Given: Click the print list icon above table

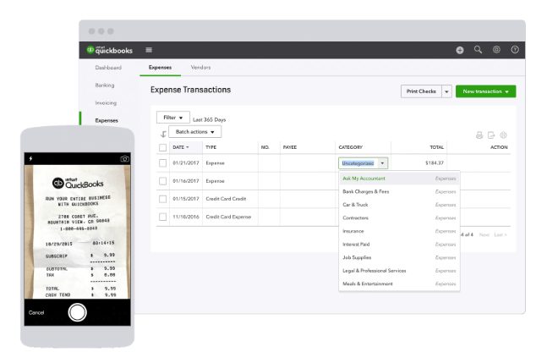Looking at the screenshot, I should 479,135.
